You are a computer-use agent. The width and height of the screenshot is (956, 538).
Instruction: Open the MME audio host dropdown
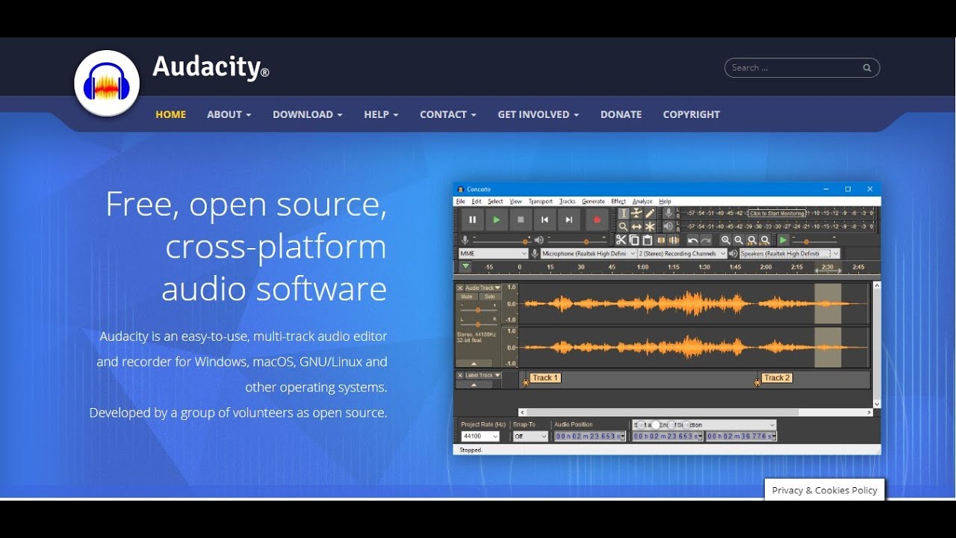tap(494, 254)
